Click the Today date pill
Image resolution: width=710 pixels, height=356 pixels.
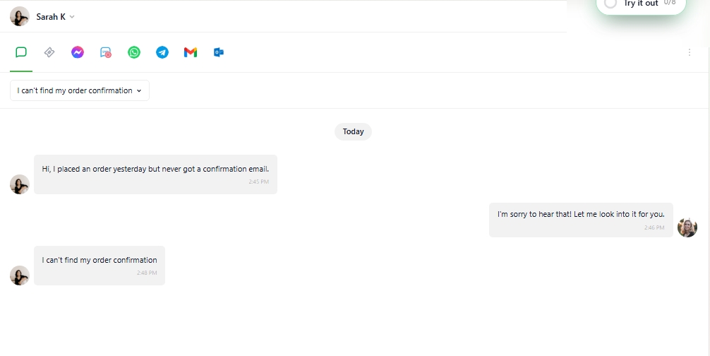[353, 132]
